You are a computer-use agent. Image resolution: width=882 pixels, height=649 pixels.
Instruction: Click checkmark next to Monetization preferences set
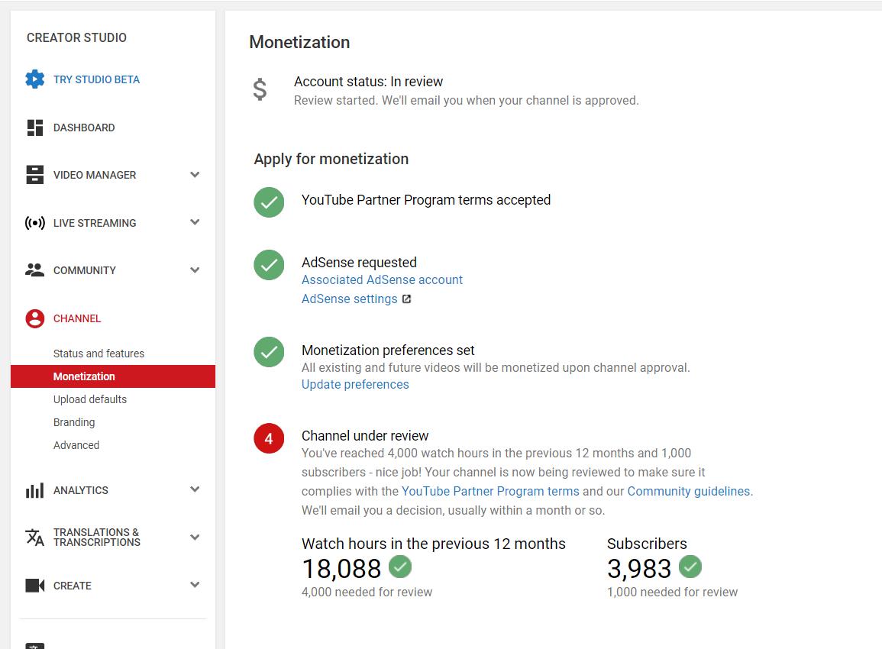tap(269, 352)
